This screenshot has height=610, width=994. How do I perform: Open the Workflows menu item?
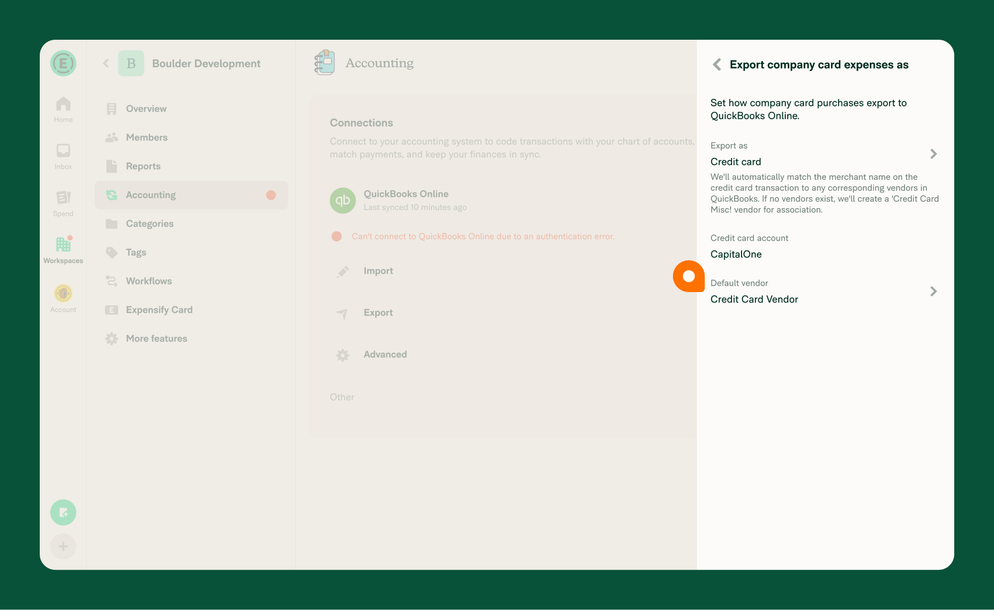[x=191, y=281]
